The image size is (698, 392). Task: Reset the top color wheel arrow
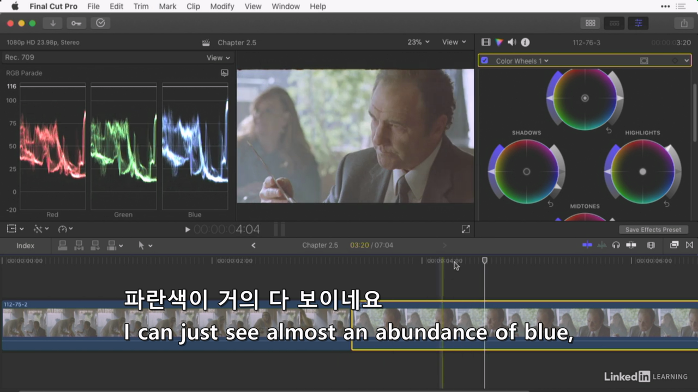click(609, 131)
